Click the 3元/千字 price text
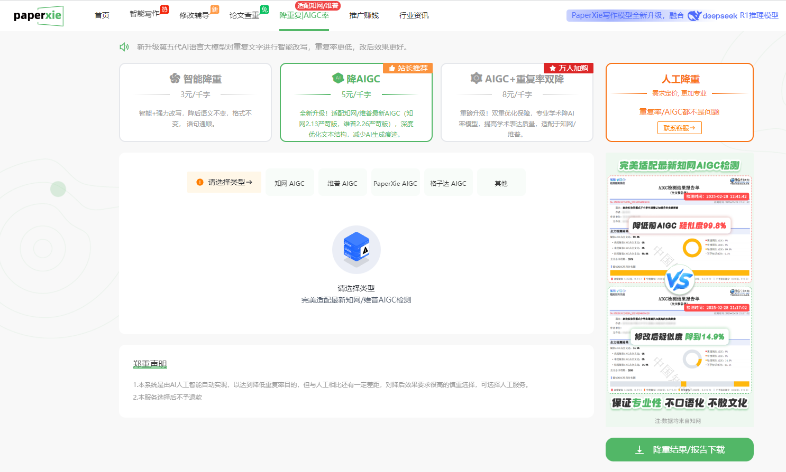This screenshot has height=472, width=786. (195, 95)
